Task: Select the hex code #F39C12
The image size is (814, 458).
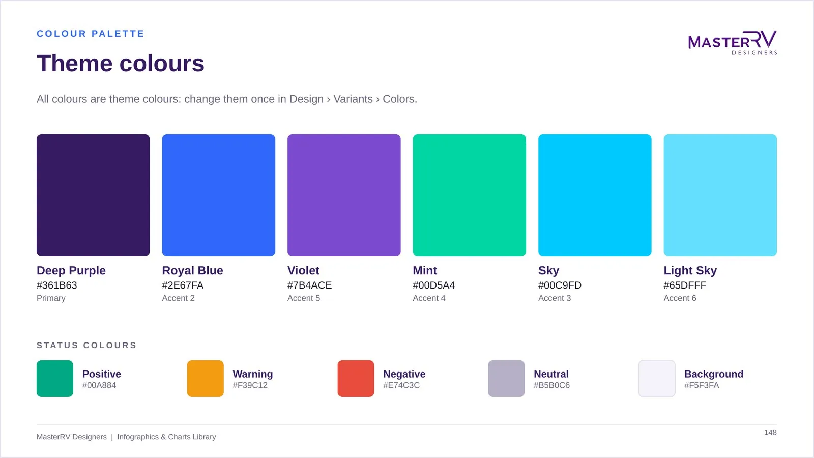Action: click(250, 385)
